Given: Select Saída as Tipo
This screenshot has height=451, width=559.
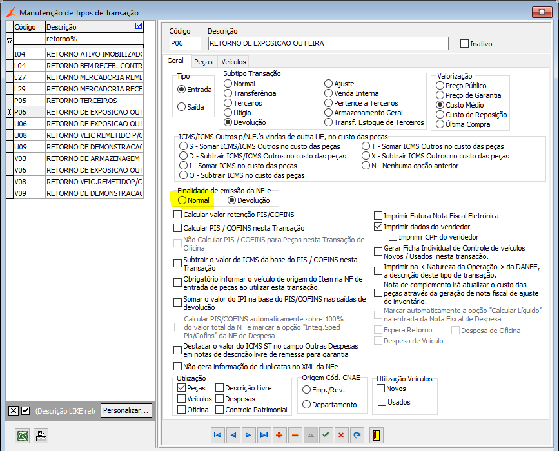Looking at the screenshot, I should pos(181,107).
